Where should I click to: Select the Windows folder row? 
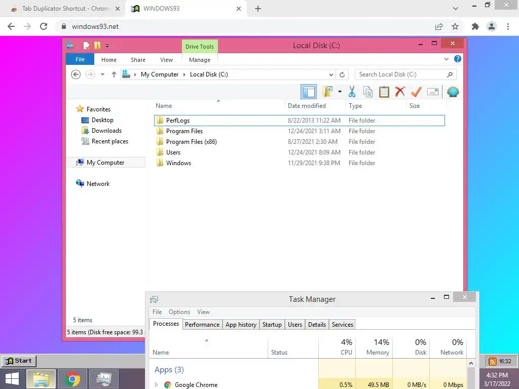click(299, 163)
